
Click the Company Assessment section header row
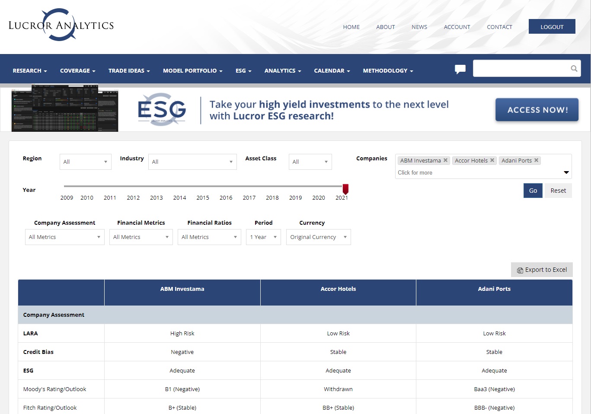[x=295, y=315]
